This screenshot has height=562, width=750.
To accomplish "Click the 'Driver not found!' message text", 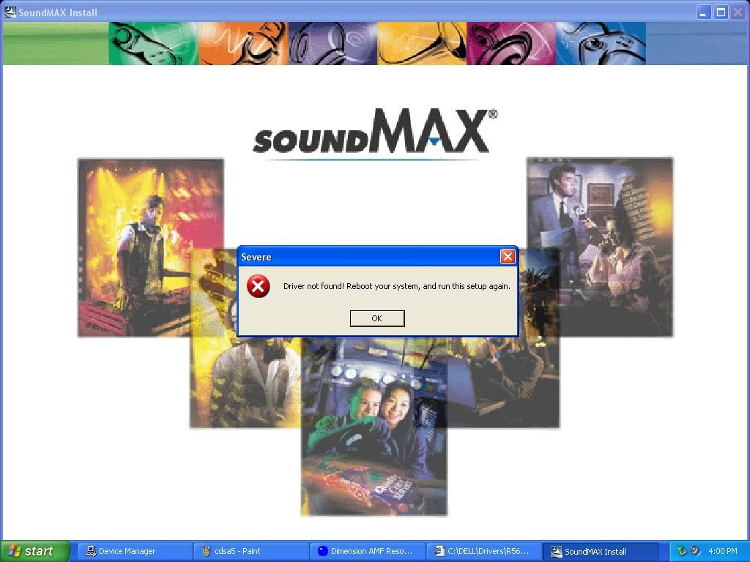I will click(396, 286).
